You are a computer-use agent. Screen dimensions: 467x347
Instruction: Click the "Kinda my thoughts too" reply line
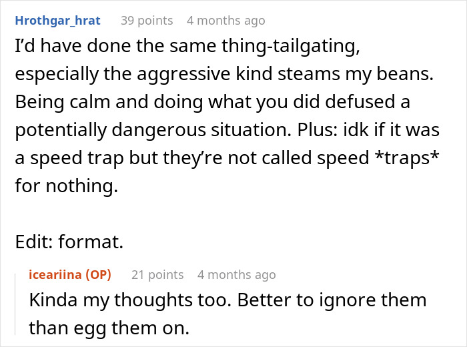227,300
